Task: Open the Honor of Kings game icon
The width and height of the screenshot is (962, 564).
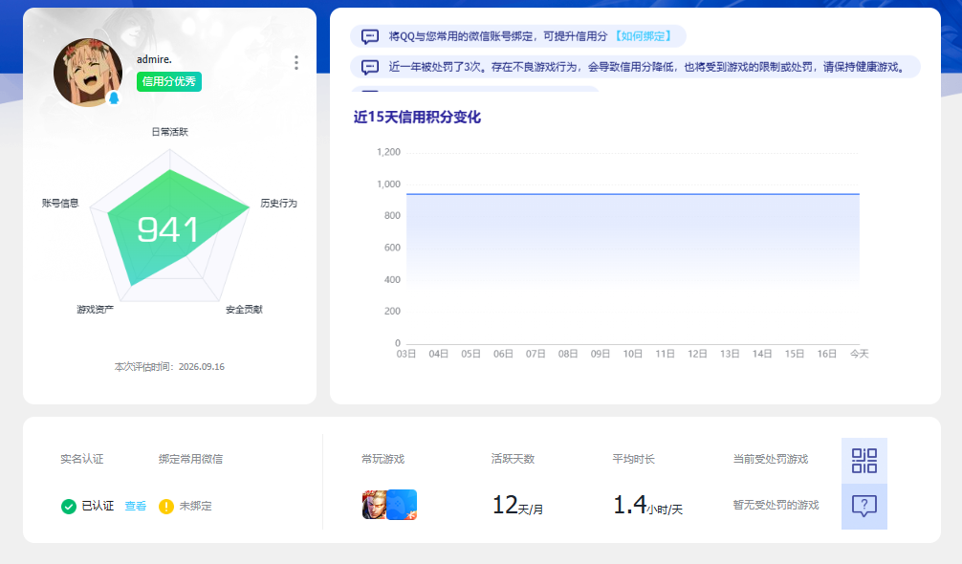Action: click(374, 505)
